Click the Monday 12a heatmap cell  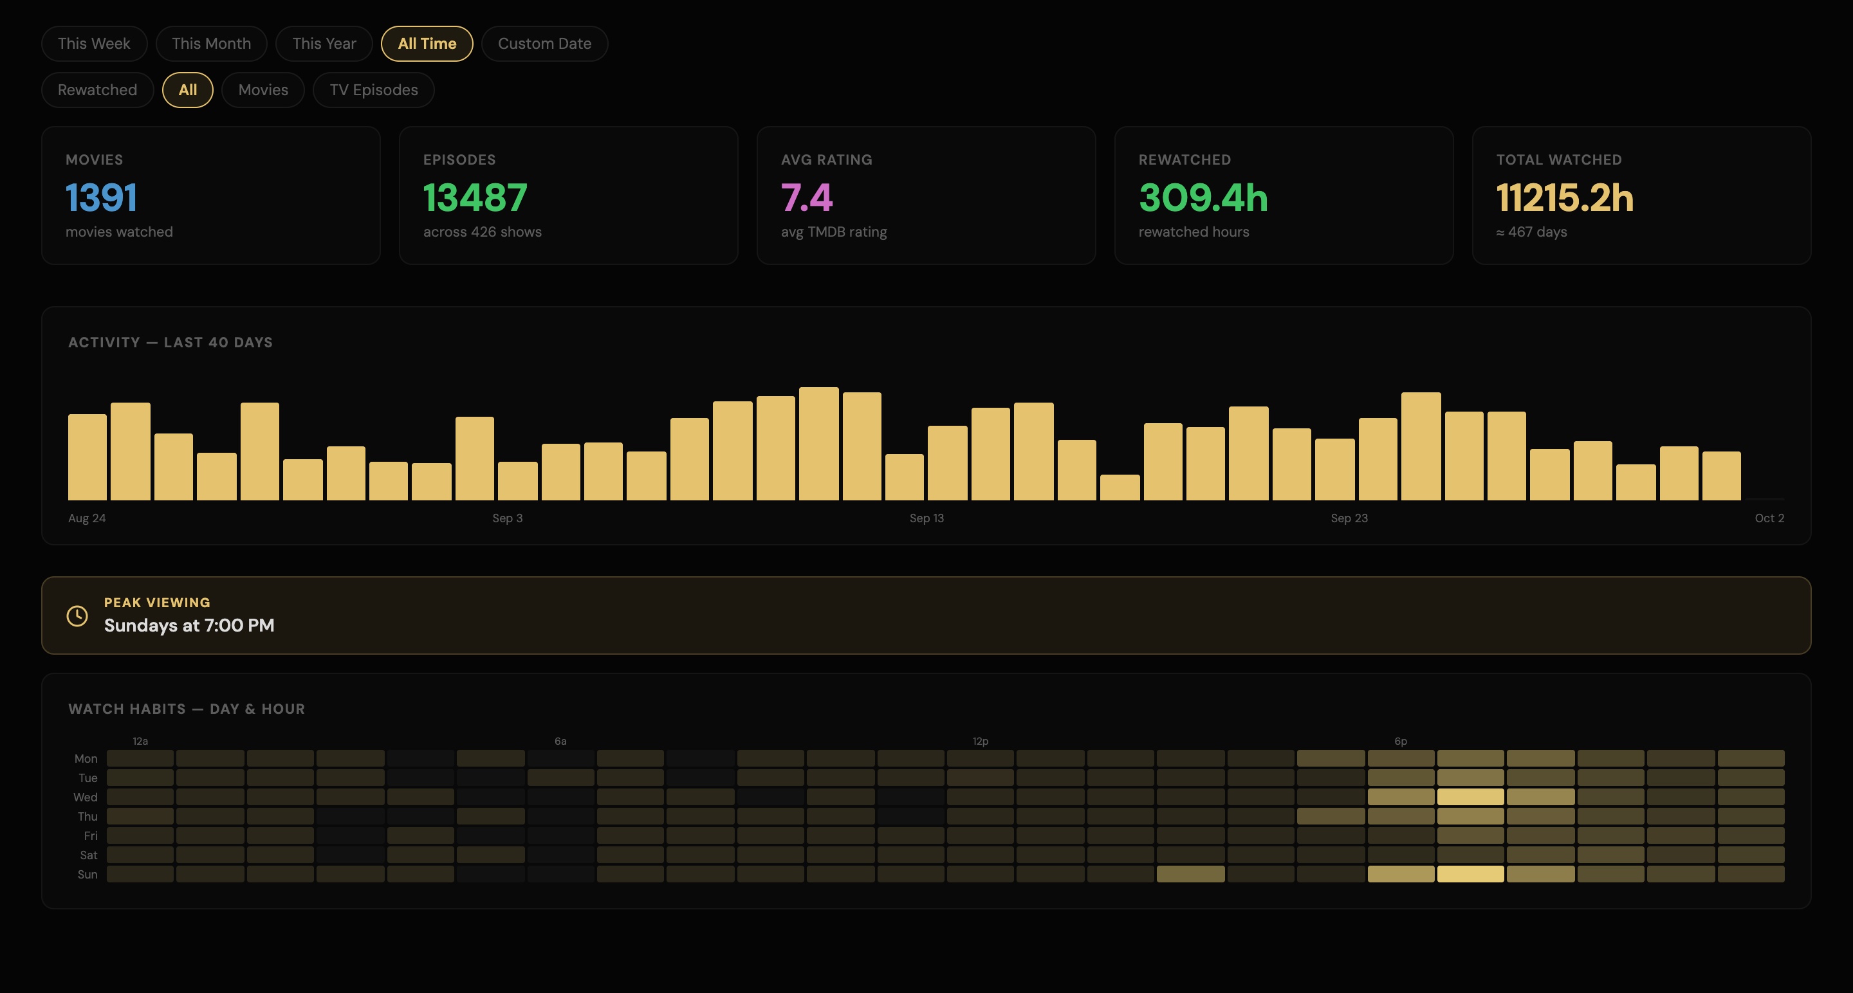pos(140,759)
